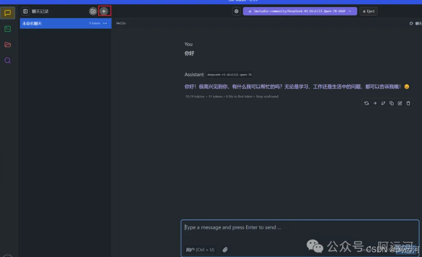
Task: Toggle the chat history sidebar panel icon
Action: [26, 11]
